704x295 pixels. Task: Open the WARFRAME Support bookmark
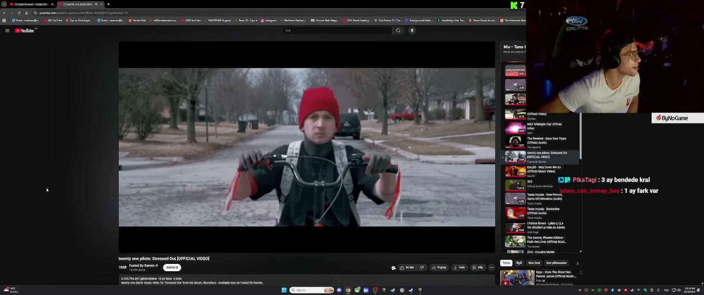tap(218, 20)
